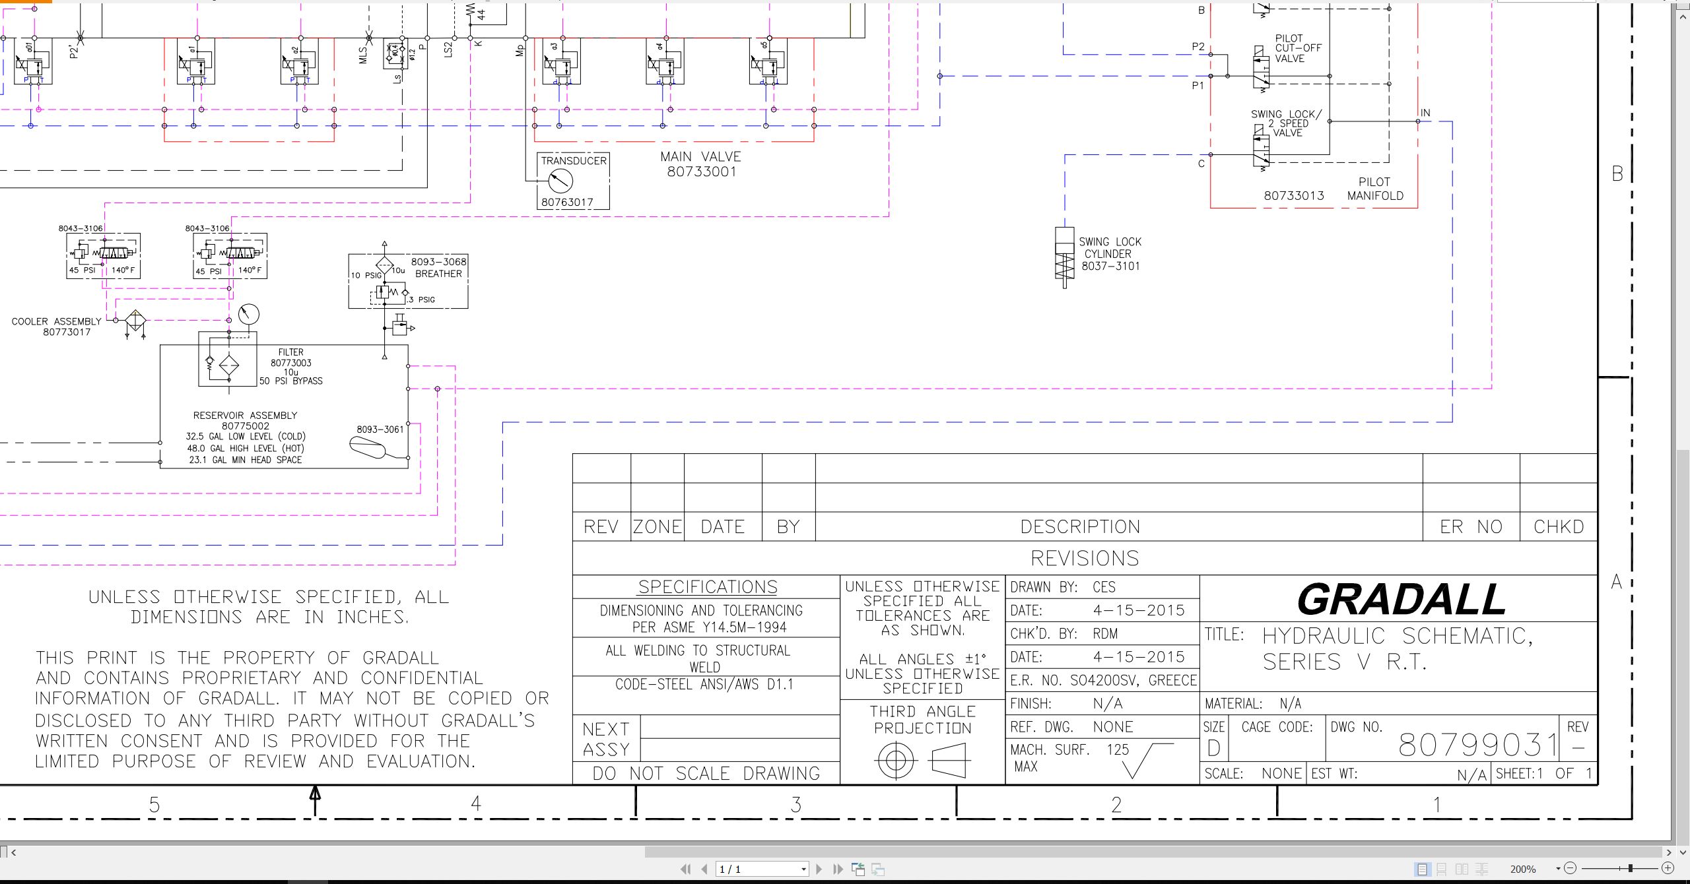The image size is (1690, 884).
Task: Switch to single page view
Action: [1422, 869]
